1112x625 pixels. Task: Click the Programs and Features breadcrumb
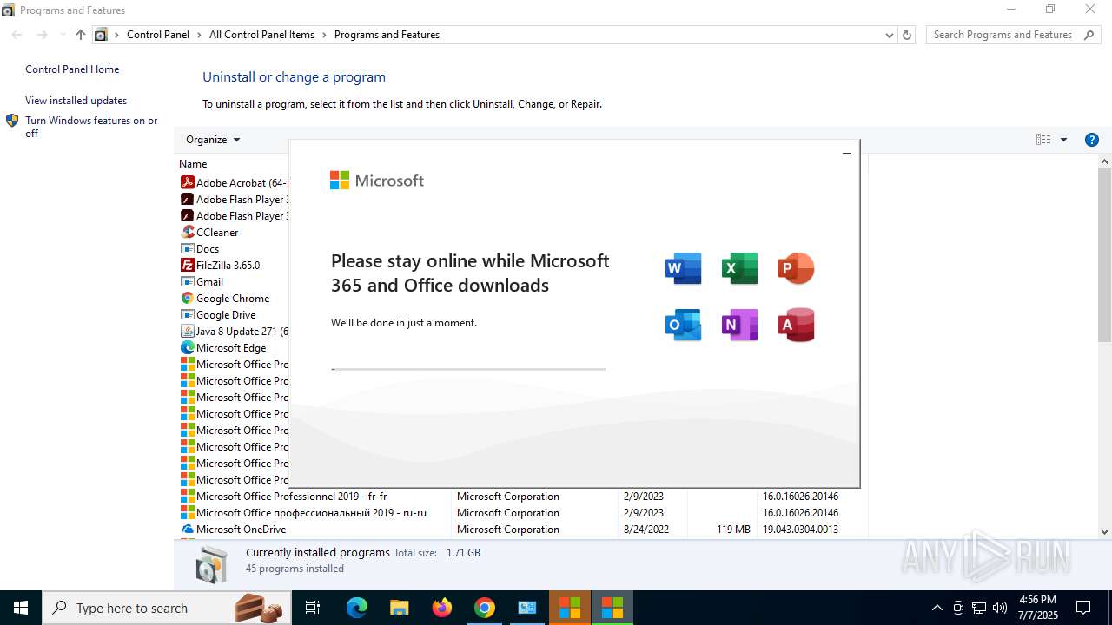(387, 35)
